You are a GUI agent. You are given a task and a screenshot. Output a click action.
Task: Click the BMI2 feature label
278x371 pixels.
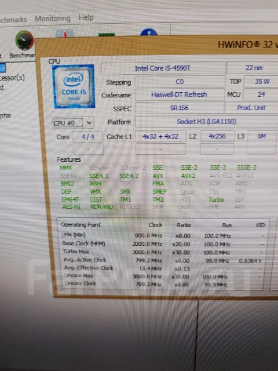(x=67, y=184)
